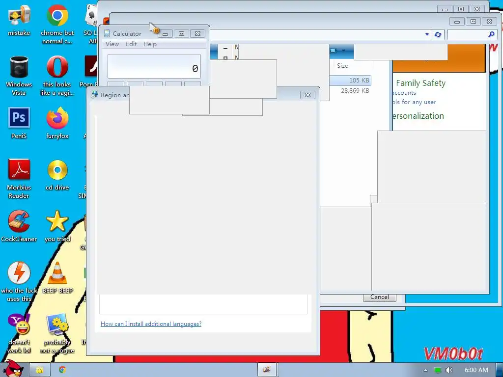Open the Calculator View menu
The width and height of the screenshot is (503, 377).
click(112, 44)
